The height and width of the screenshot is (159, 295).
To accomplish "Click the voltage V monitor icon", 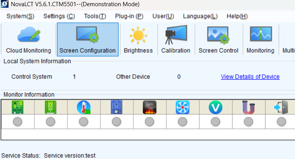I will (216, 107).
